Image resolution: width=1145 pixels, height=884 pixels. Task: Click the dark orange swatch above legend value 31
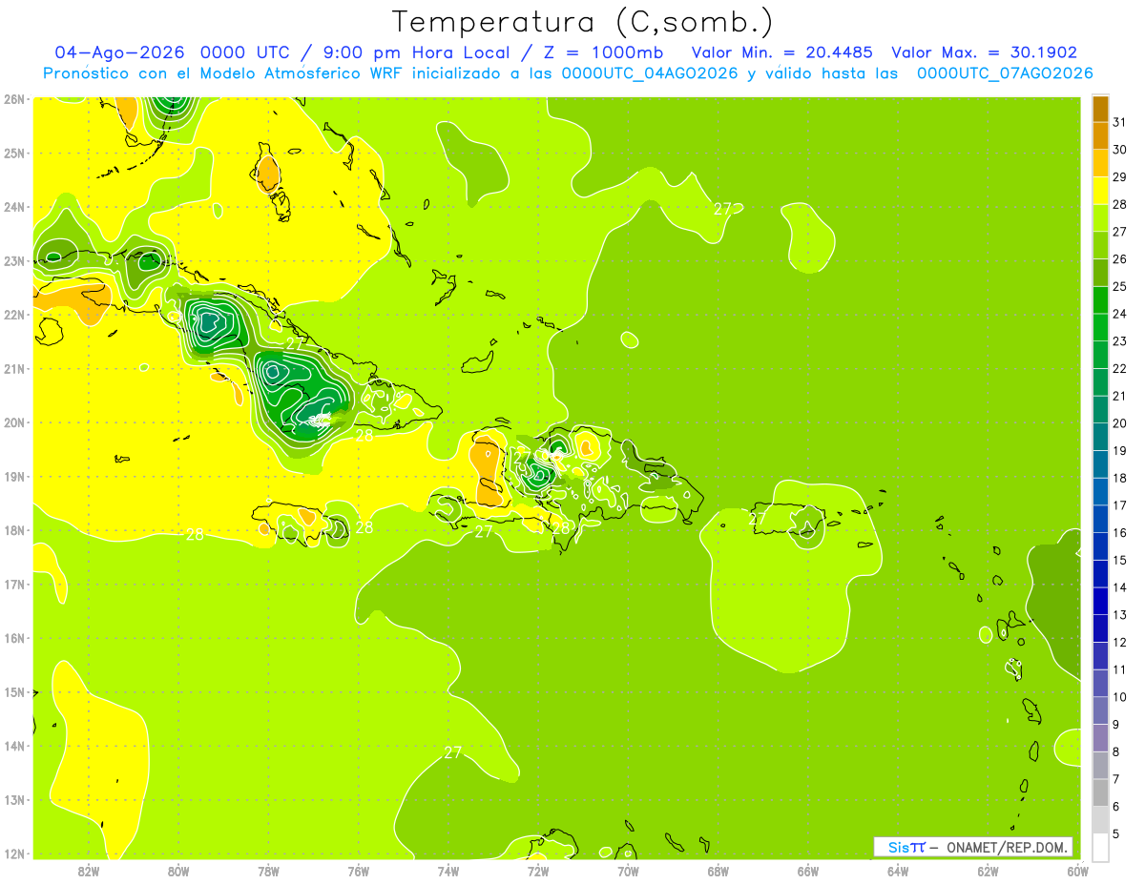coord(1100,109)
